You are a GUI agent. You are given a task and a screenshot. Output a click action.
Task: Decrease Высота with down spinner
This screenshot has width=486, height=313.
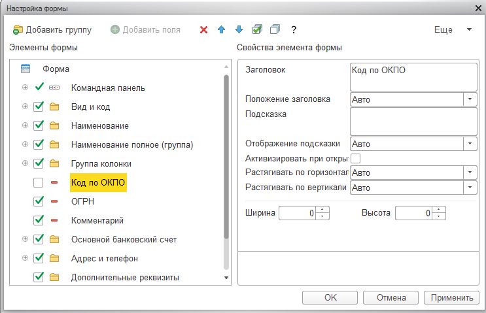click(x=439, y=216)
